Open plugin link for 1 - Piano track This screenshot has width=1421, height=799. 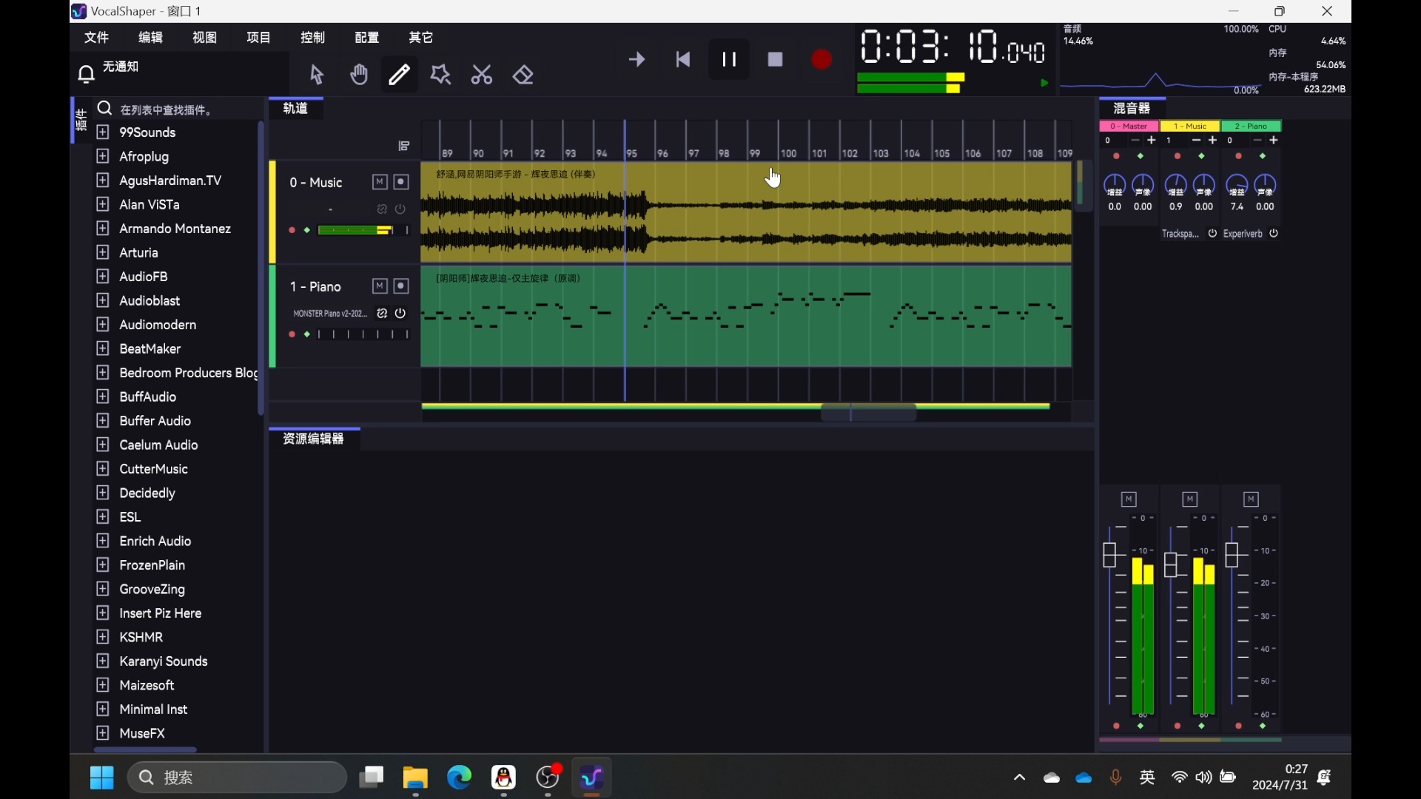click(382, 314)
